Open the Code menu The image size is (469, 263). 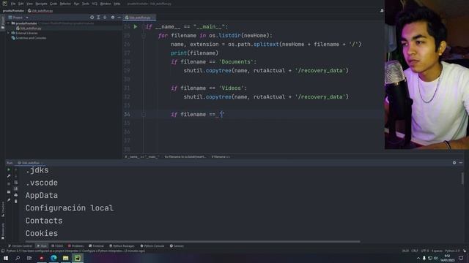pyautogui.click(x=53, y=4)
